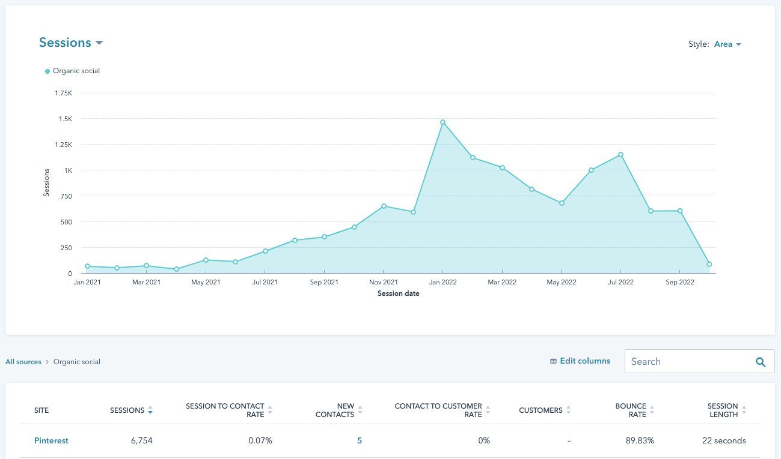The height and width of the screenshot is (459, 781).
Task: Click the May 2021 data point
Action: [206, 260]
